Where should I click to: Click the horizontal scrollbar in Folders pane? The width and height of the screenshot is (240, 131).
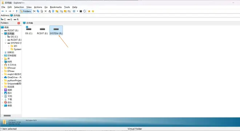(7, 116)
